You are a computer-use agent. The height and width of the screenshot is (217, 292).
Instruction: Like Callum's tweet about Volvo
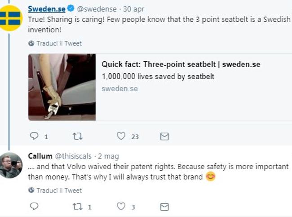120,206
